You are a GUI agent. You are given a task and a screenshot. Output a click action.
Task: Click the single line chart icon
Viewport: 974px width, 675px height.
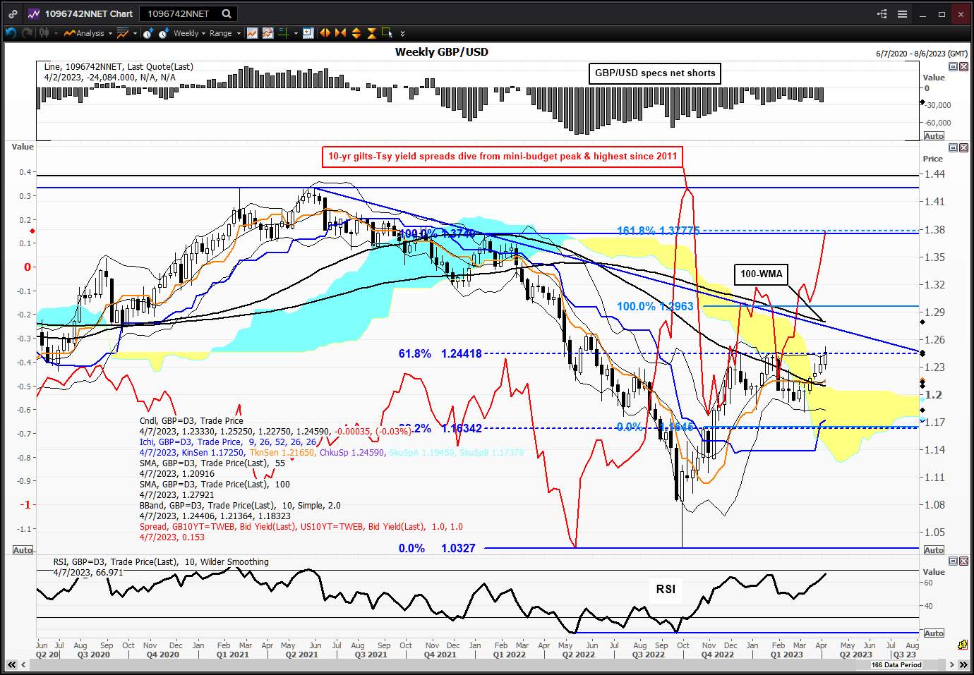[252, 32]
